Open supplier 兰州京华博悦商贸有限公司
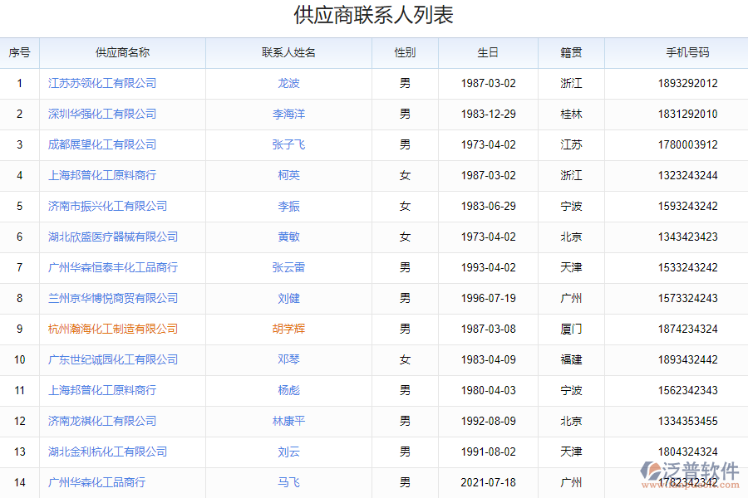 click(x=113, y=298)
